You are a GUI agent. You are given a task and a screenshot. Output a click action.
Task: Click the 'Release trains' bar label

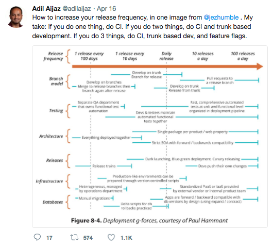click(104, 166)
